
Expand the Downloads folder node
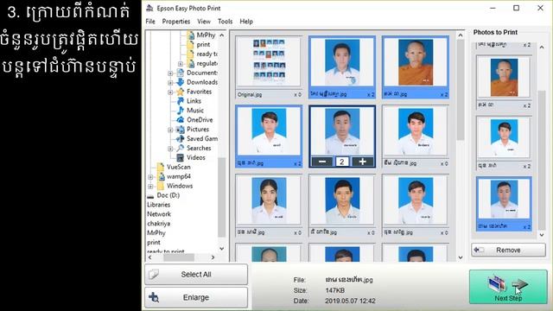tap(170, 83)
